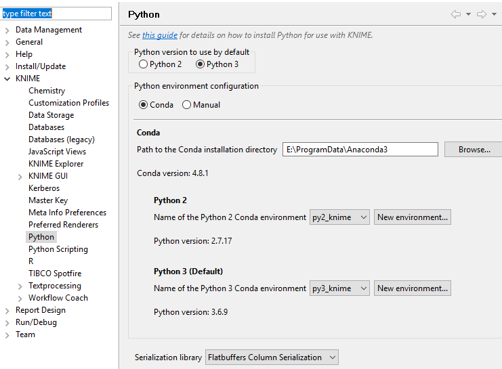Select Python 3 as default version
The image size is (502, 369).
click(200, 64)
